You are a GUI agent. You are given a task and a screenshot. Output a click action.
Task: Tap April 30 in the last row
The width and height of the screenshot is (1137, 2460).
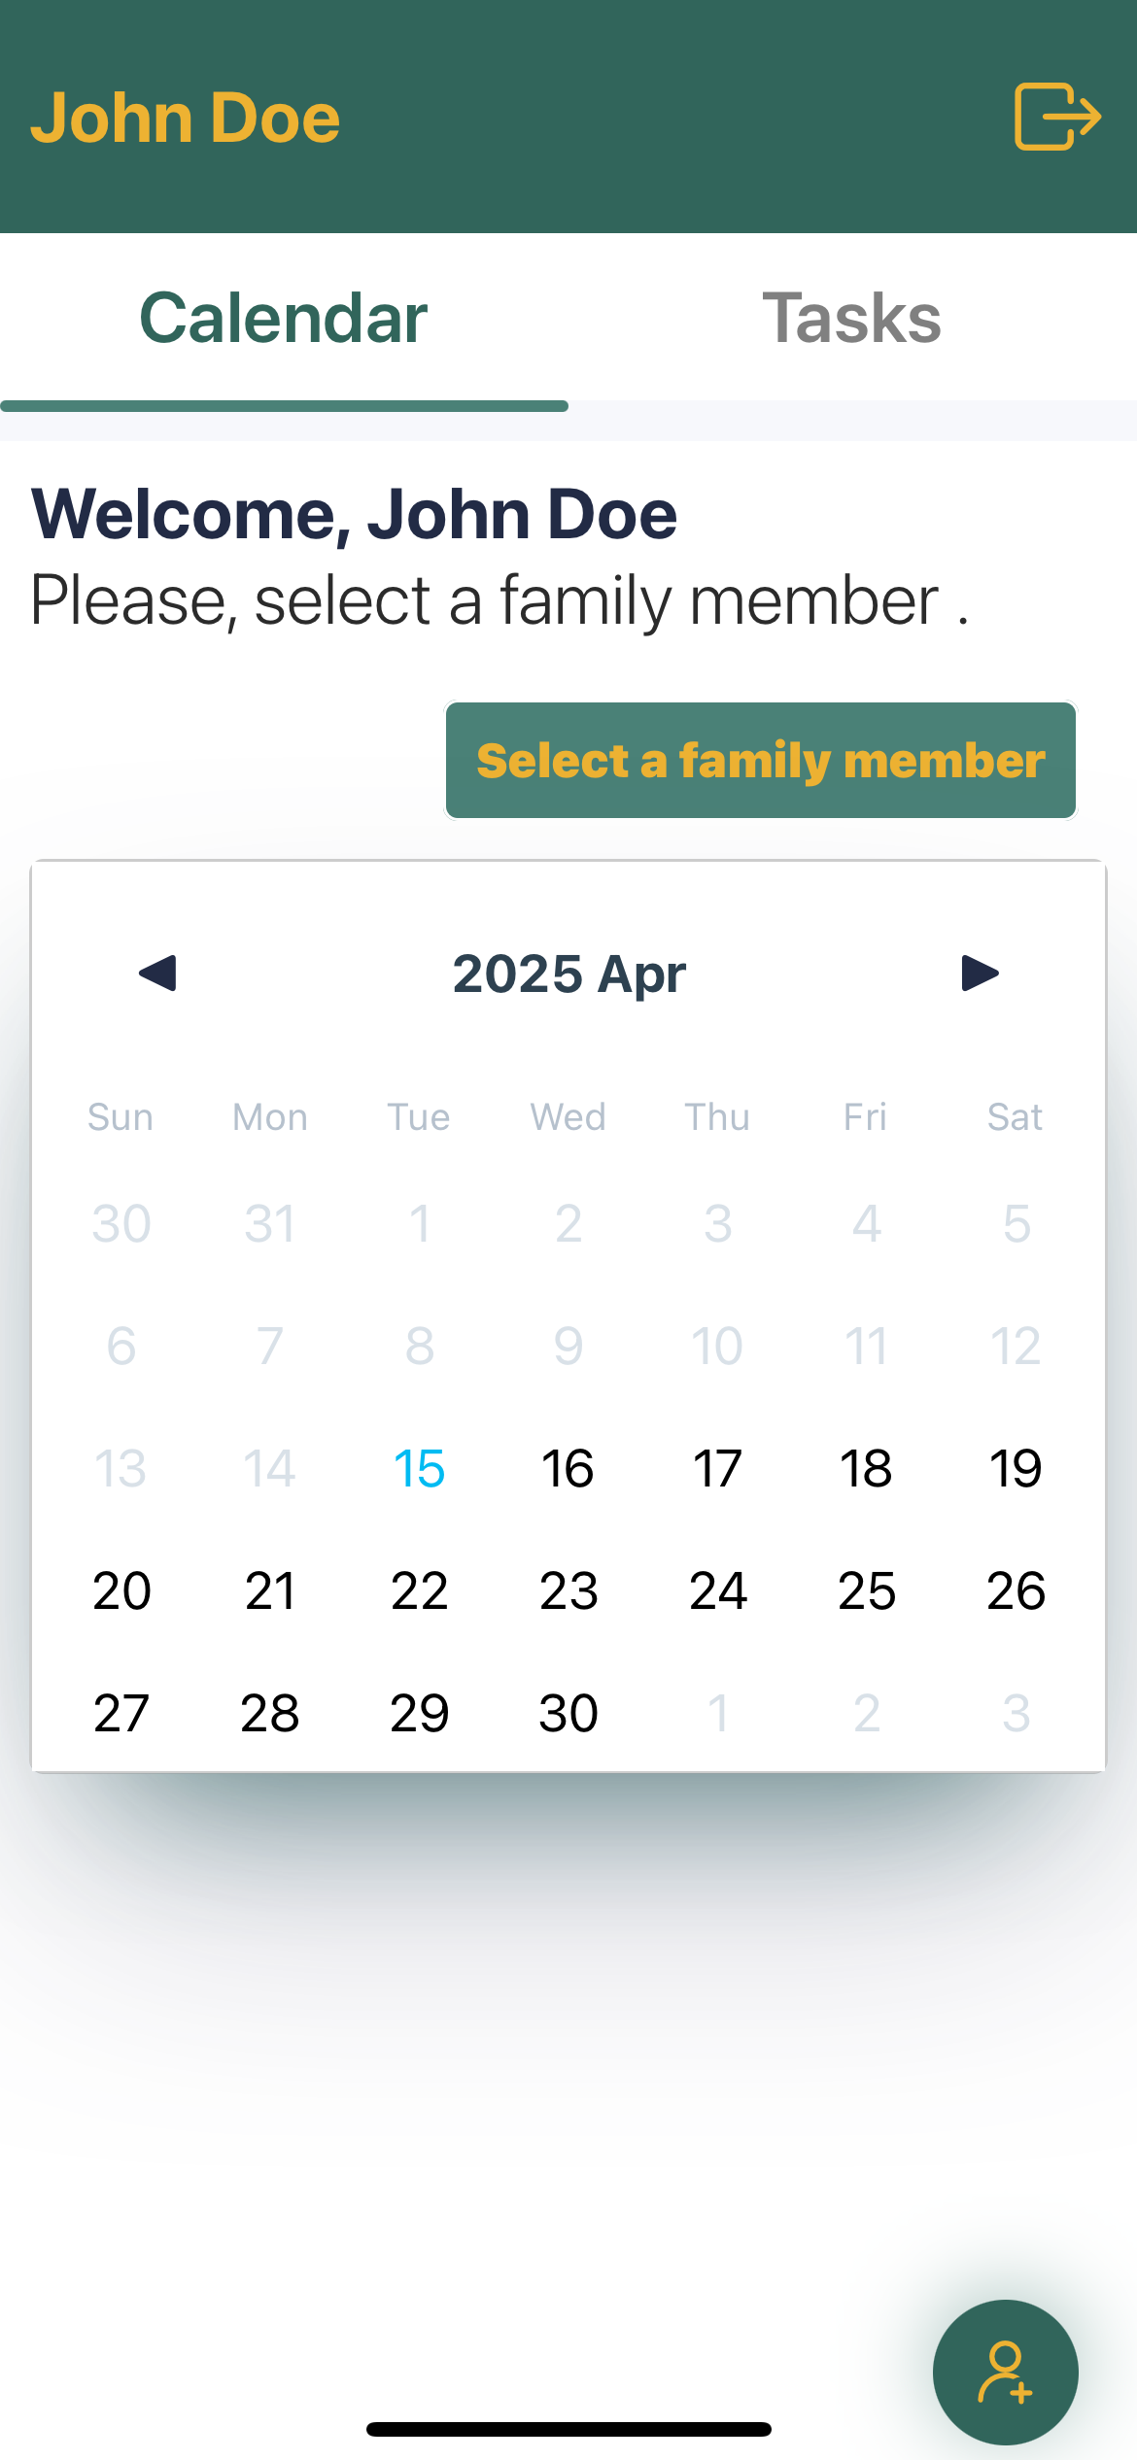tap(568, 1713)
